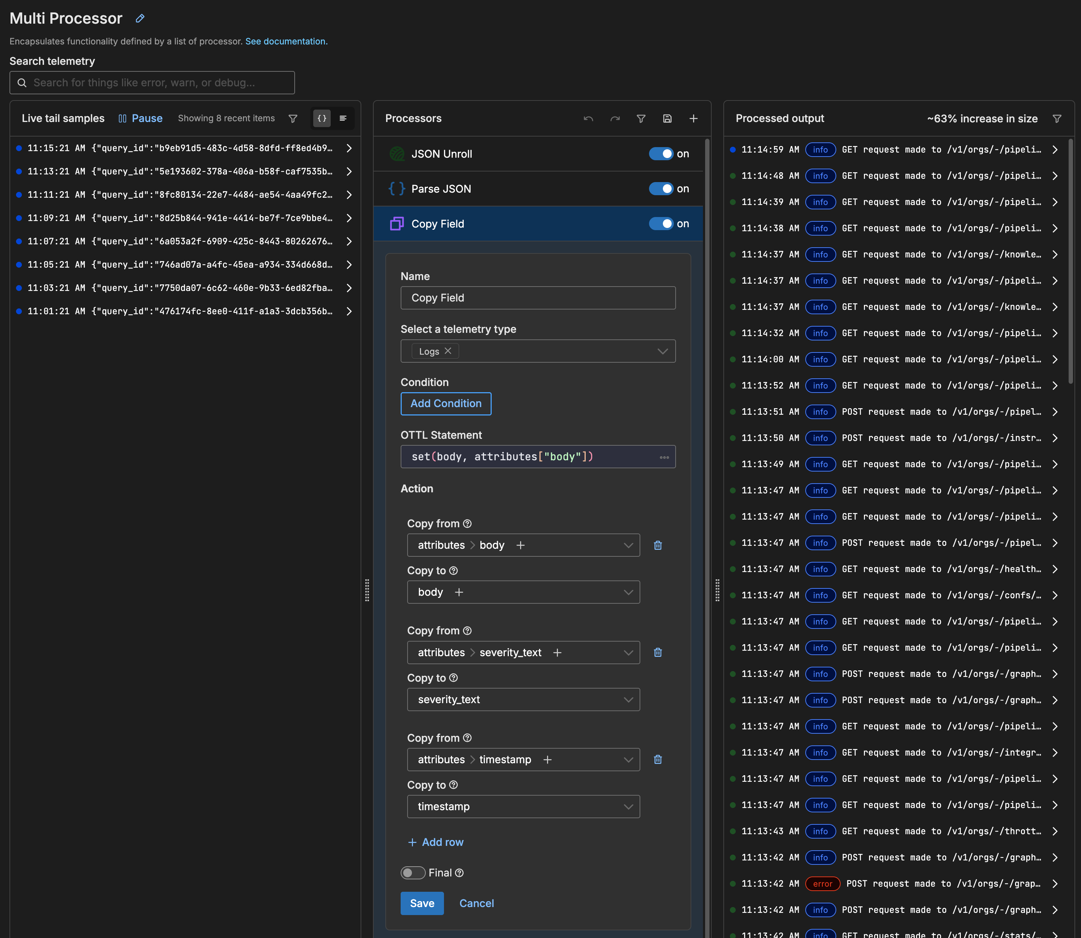Click the Add Condition button
This screenshot has height=938, width=1081.
click(x=445, y=403)
